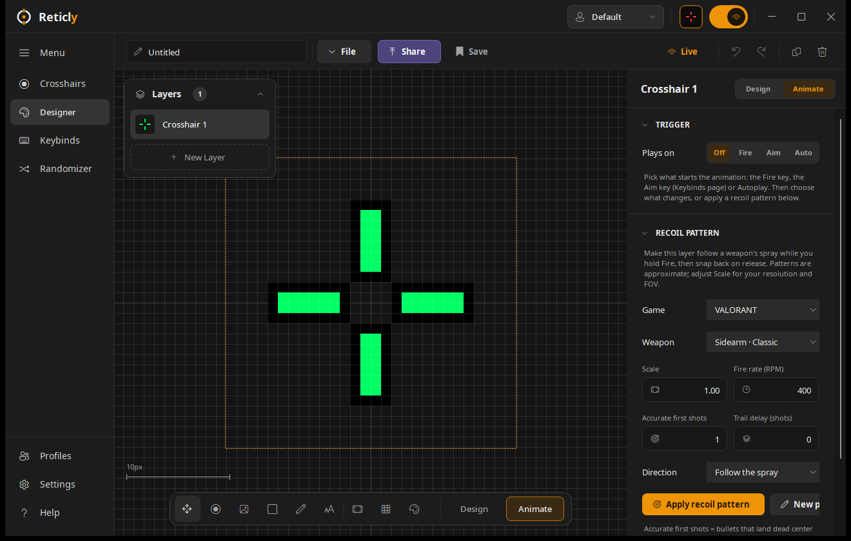Click the Scale value field
Screen dimensions: 851x541
click(x=685, y=390)
